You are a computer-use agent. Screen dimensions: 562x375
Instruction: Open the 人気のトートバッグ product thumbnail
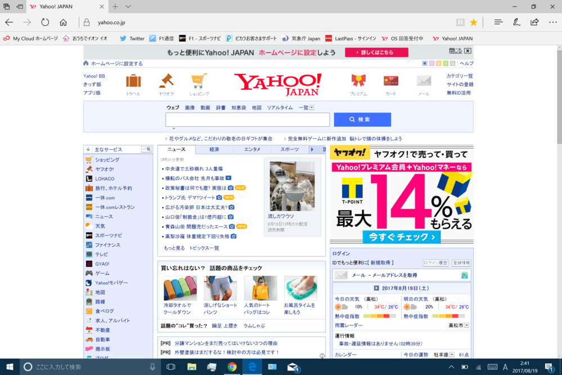click(260, 288)
